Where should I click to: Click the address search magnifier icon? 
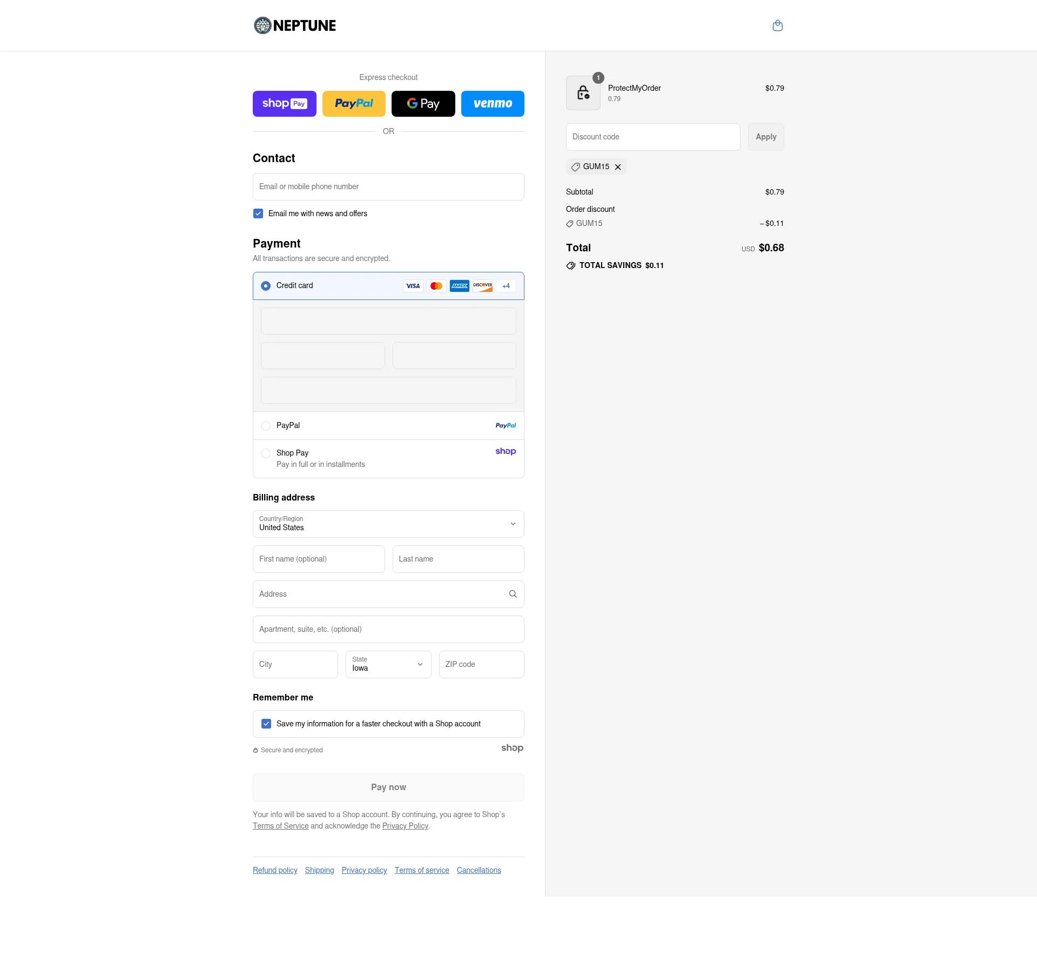[x=513, y=594]
